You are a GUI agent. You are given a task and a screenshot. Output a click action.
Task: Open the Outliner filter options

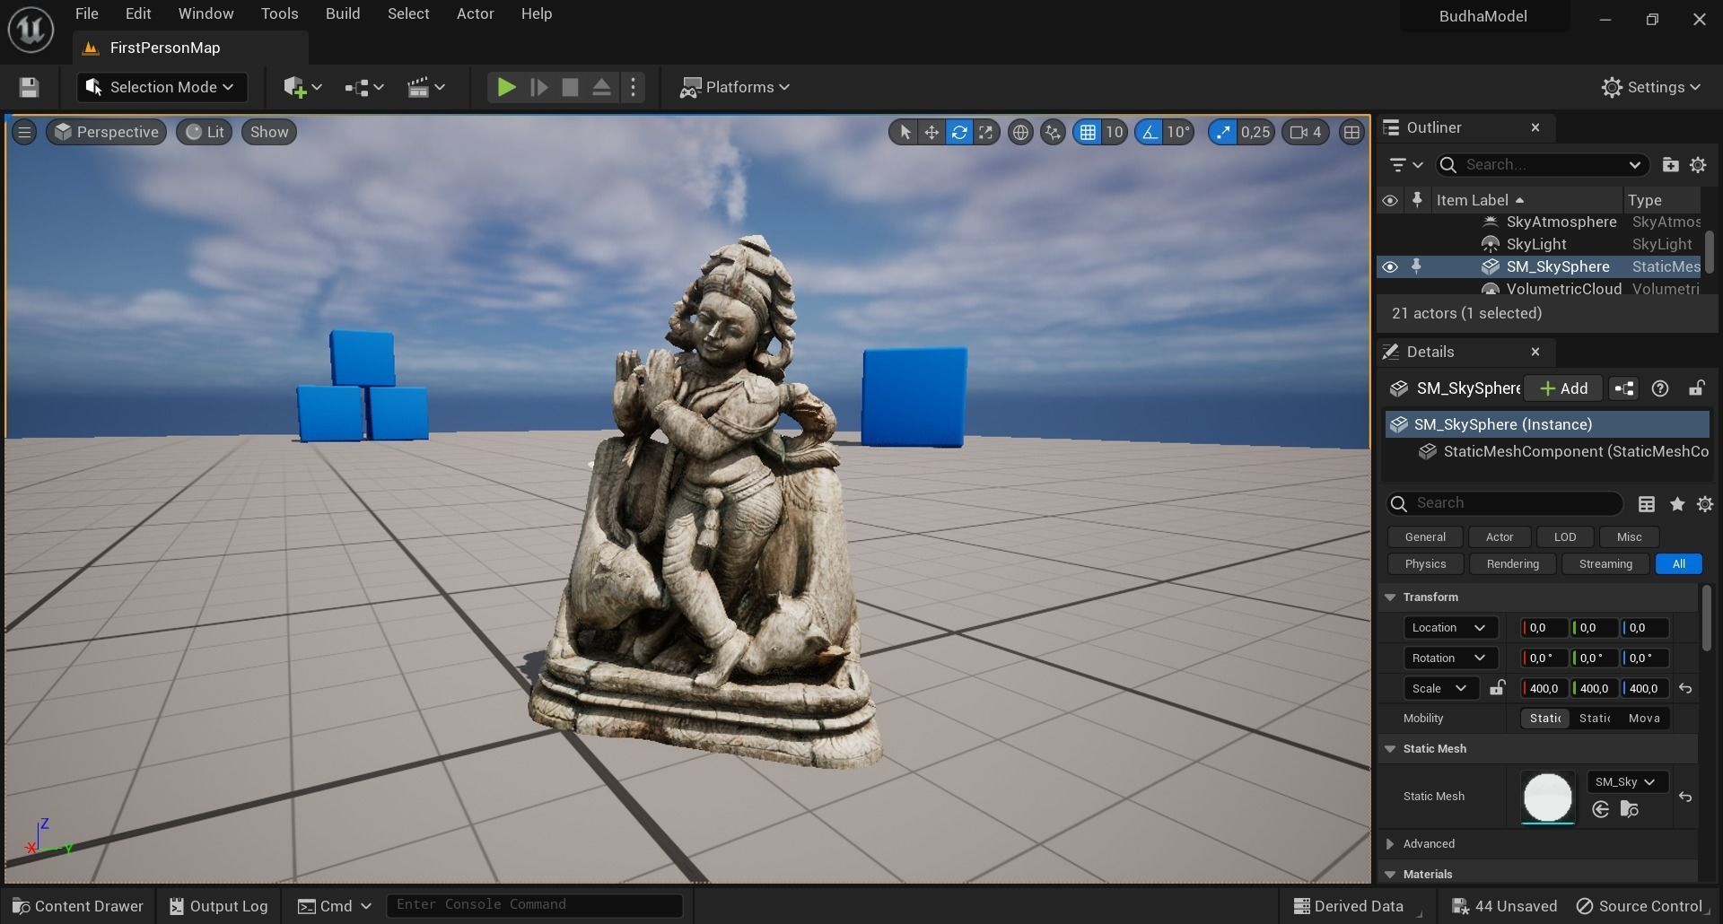1405,165
